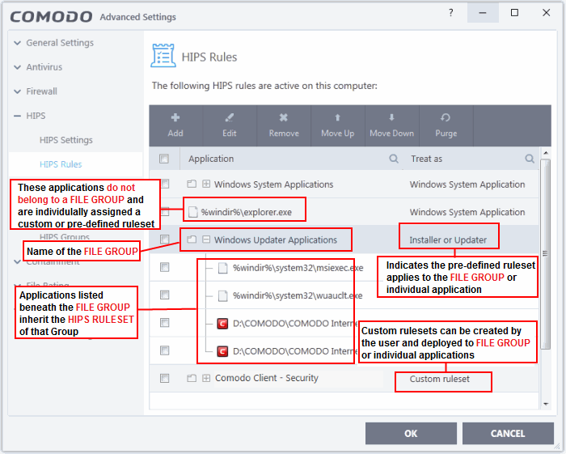Check the msiexec.exe row checkbox
The height and width of the screenshot is (454, 566).
pos(165,267)
